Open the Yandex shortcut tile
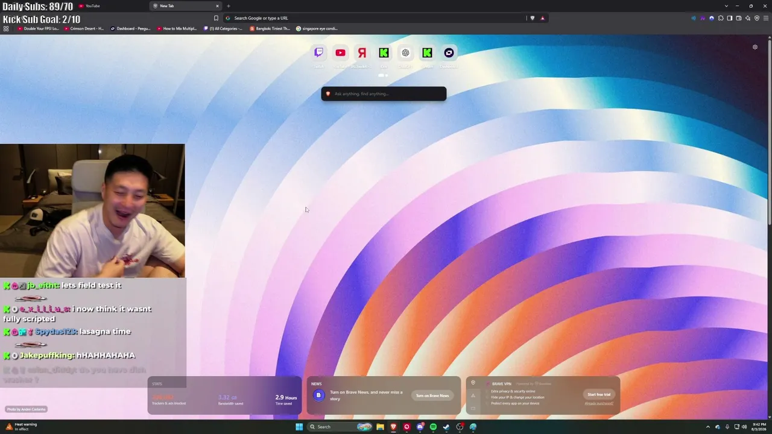 [x=362, y=52]
